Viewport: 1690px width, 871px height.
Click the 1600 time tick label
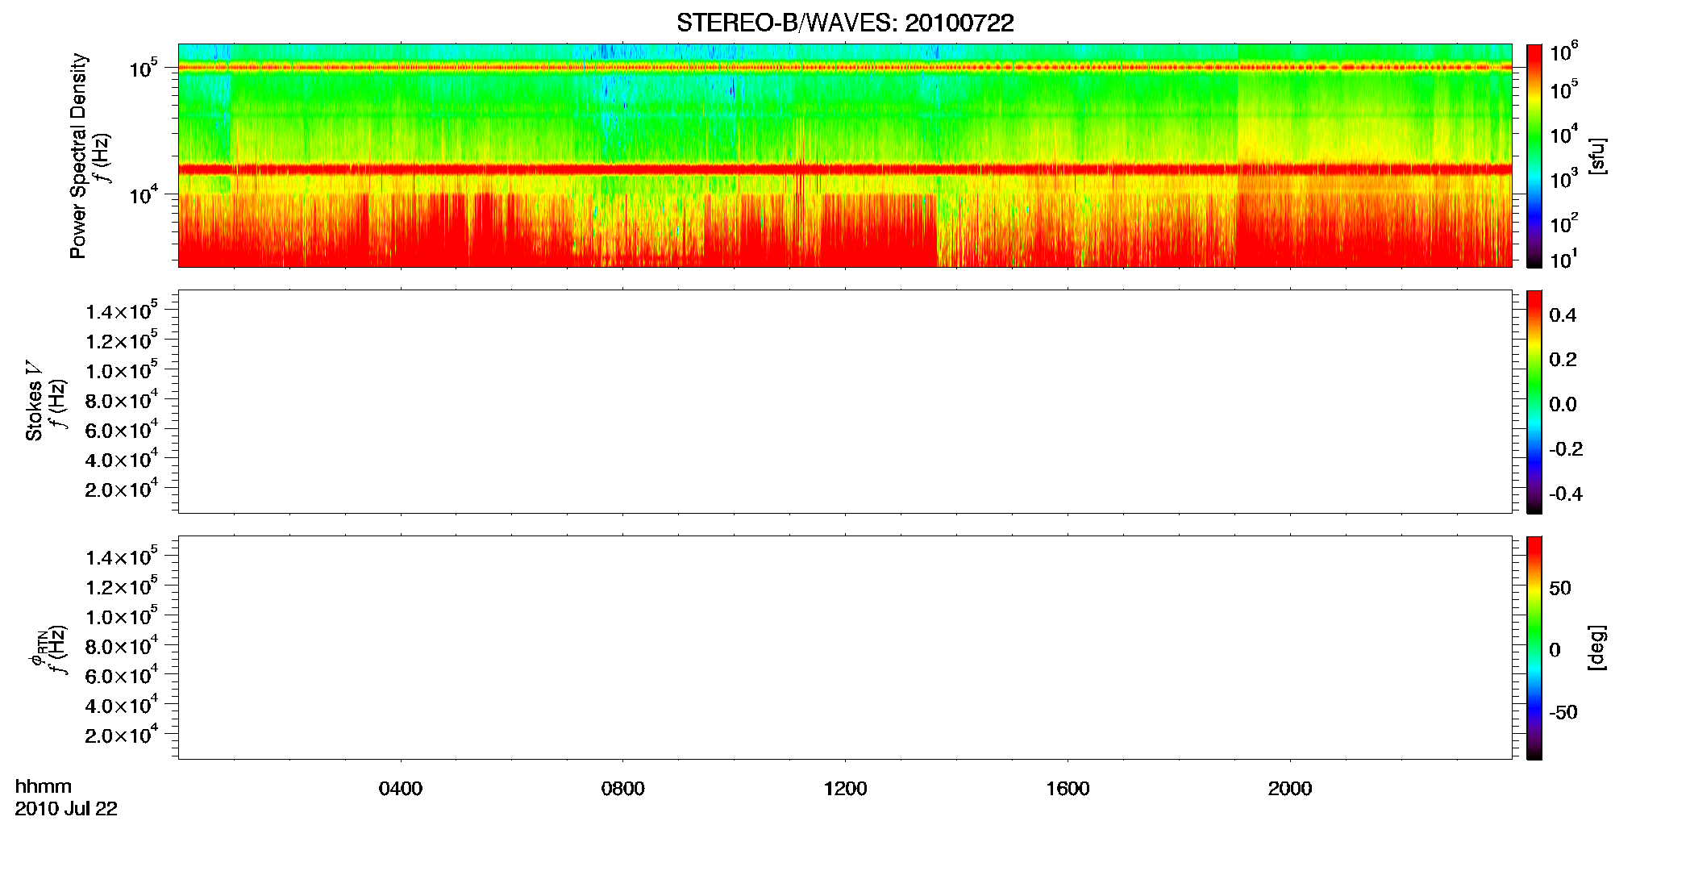1068,789
